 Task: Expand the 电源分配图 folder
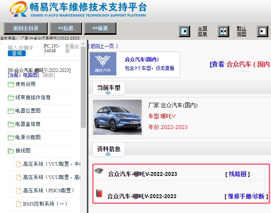coord(28,138)
